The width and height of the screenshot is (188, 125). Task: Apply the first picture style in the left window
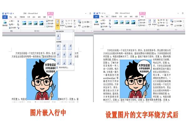click(24, 23)
